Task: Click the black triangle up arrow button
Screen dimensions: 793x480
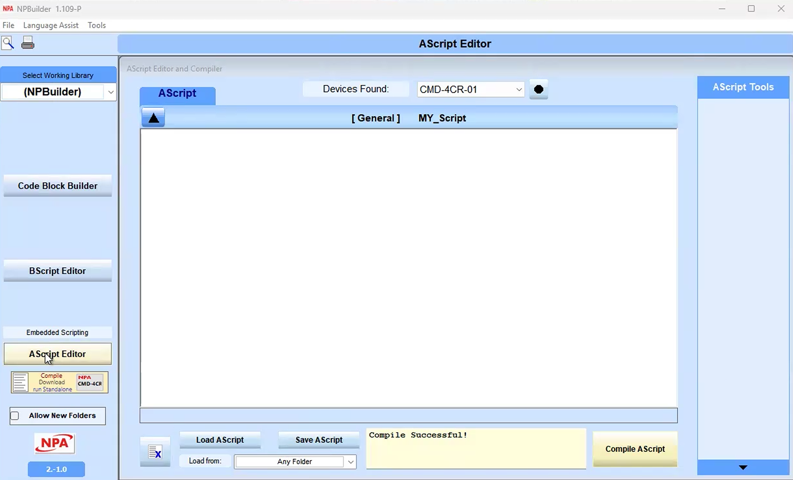Action: pos(153,118)
